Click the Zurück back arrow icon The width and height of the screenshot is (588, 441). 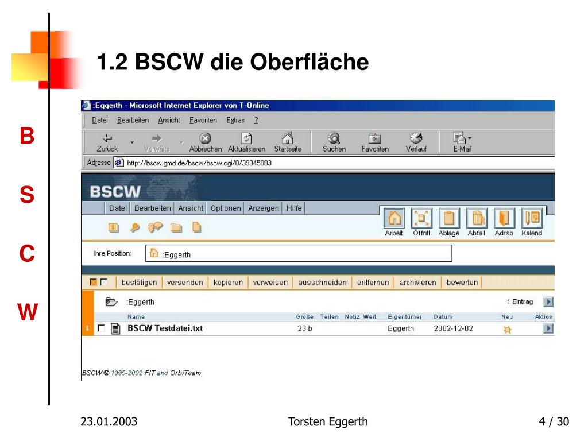[x=107, y=138]
